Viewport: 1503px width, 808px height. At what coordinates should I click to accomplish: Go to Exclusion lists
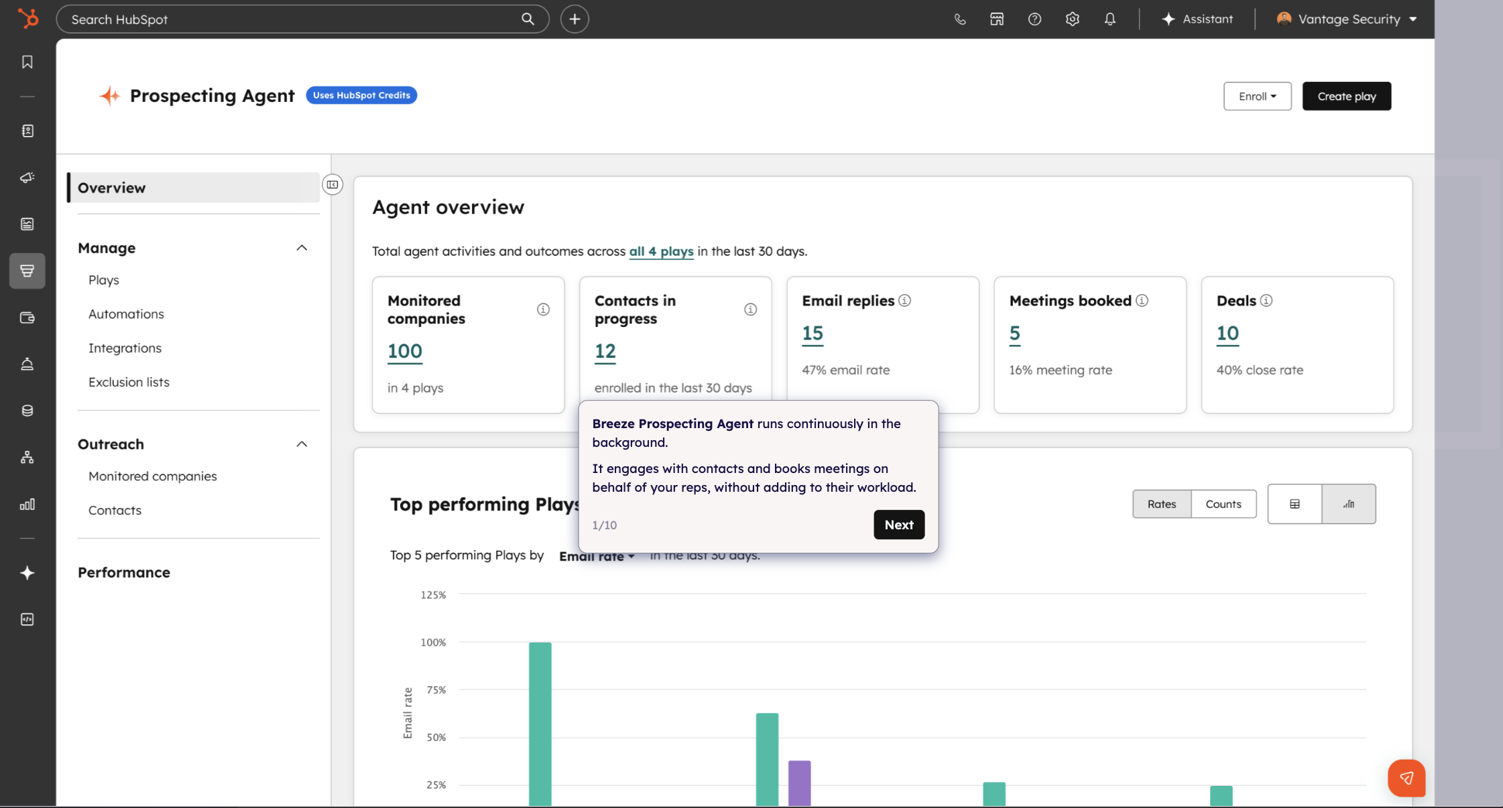tap(129, 382)
